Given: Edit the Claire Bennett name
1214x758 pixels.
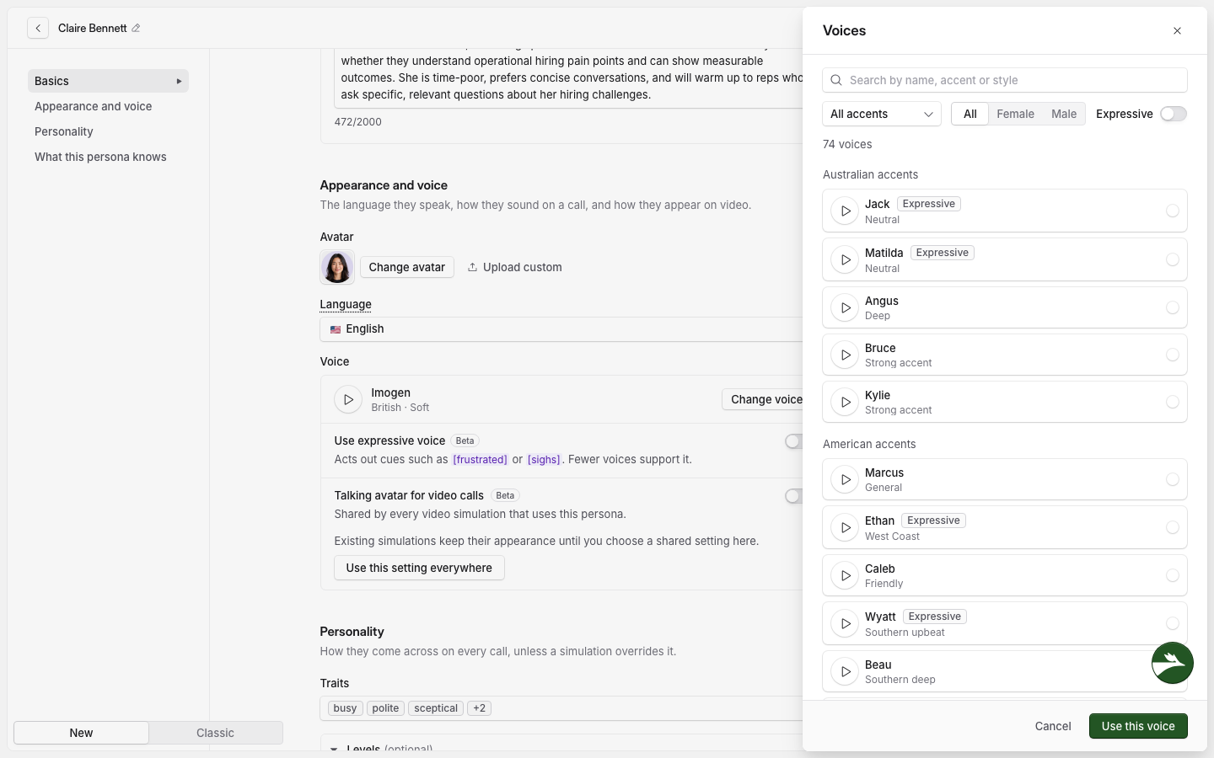Looking at the screenshot, I should coord(136,28).
